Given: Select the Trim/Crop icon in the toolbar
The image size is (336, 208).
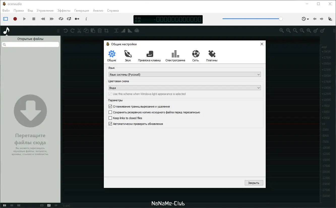Looking at the screenshot, I should (107, 30).
